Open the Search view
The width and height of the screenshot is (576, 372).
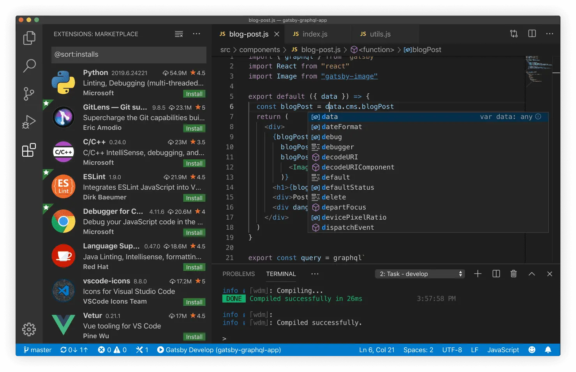pyautogui.click(x=29, y=66)
